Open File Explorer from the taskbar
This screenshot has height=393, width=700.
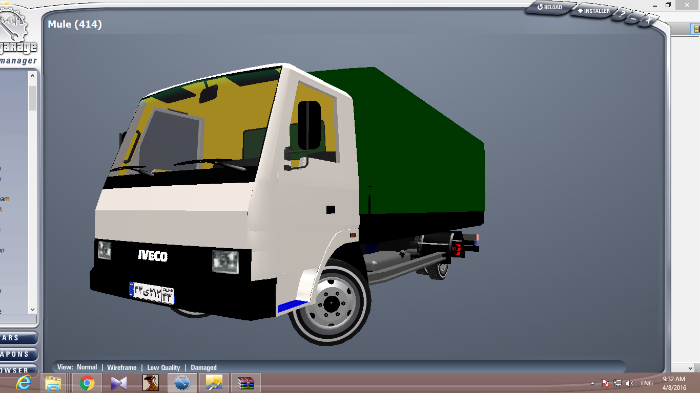53,383
